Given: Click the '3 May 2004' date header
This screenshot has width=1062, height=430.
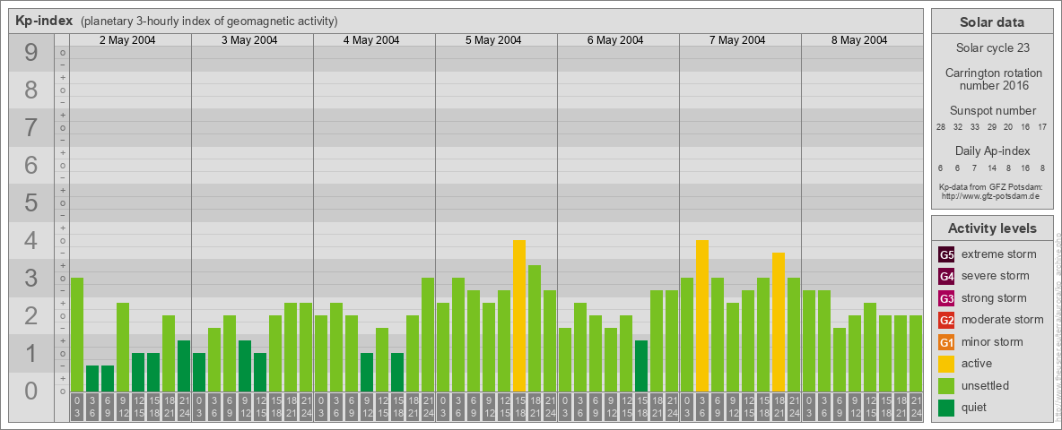Looking at the screenshot, I should (249, 40).
